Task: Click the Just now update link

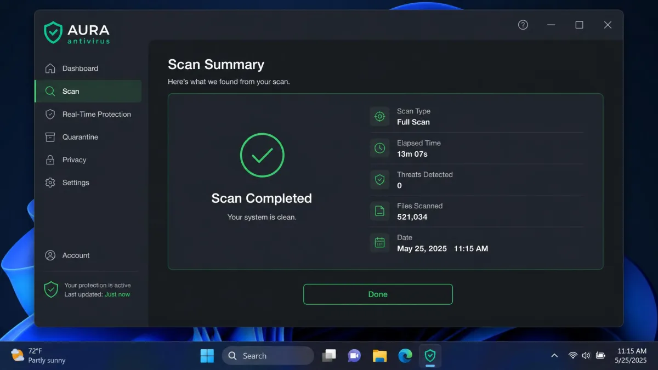Action: point(117,294)
